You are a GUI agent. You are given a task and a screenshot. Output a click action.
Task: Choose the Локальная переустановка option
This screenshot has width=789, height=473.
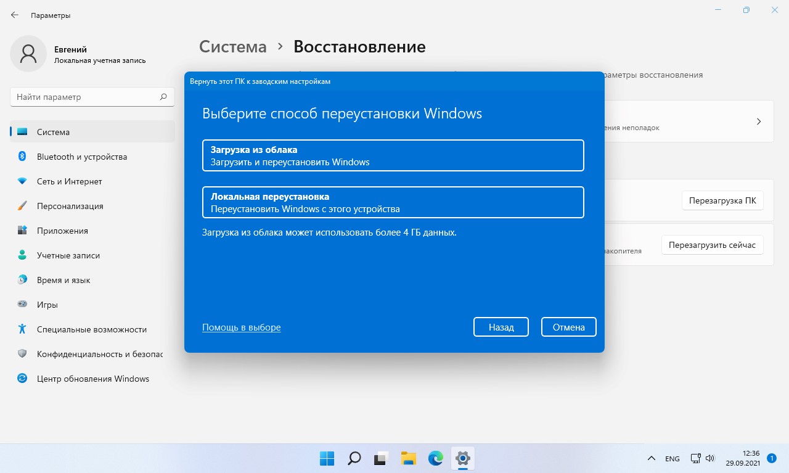pos(393,202)
